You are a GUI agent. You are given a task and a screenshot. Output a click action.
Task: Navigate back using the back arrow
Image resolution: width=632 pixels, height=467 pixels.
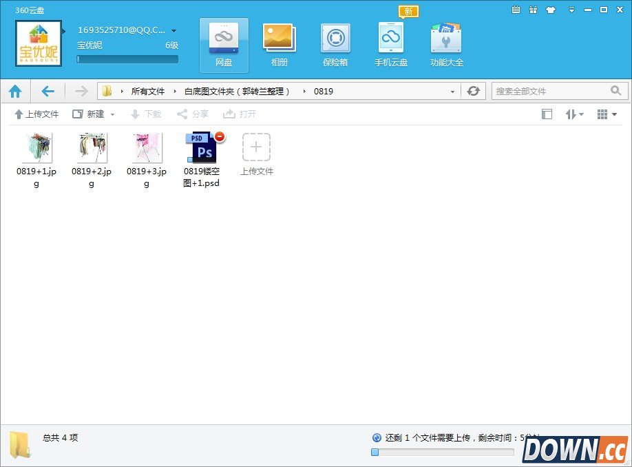(47, 90)
